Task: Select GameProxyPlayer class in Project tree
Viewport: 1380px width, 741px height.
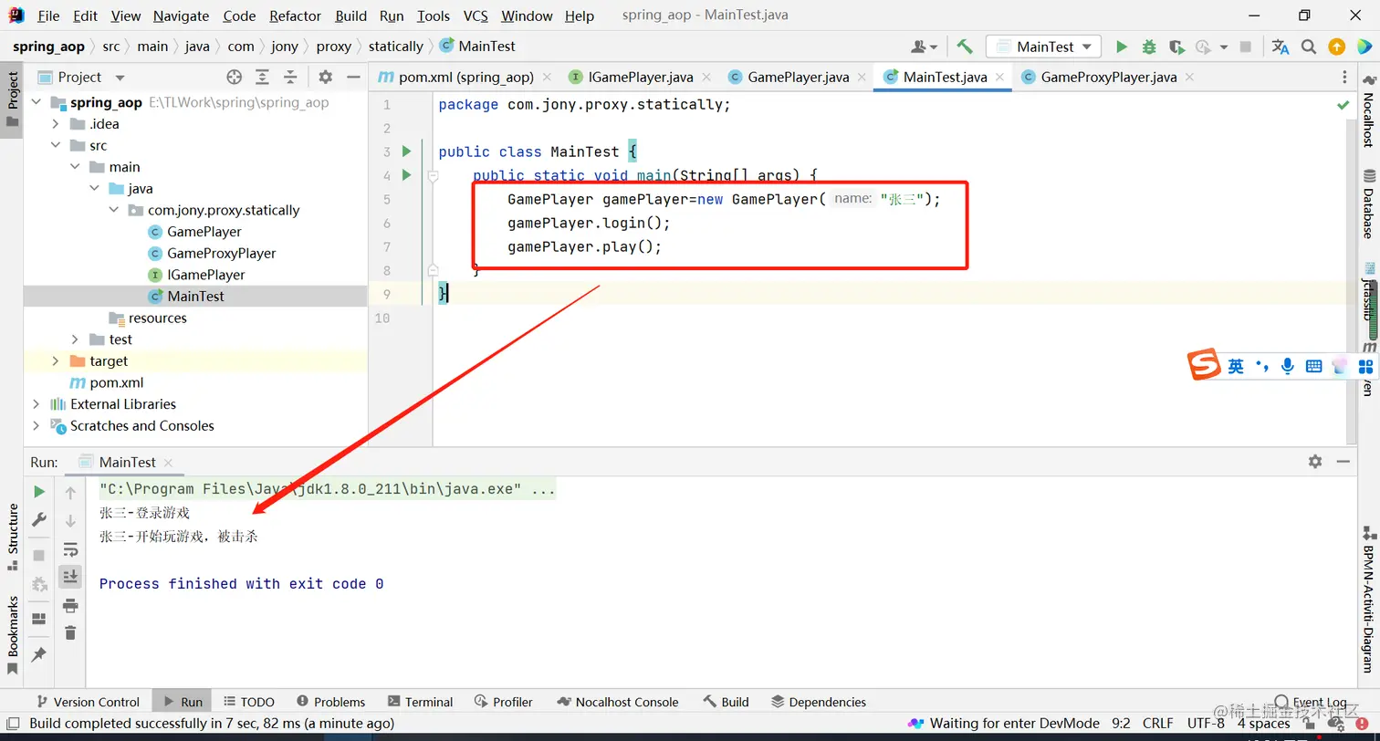Action: pos(221,254)
